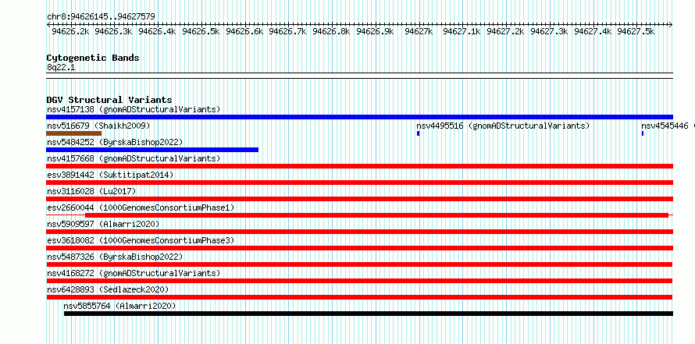Open the esv2660044 (1000GenomesConsortiumPhase1) label
The height and width of the screenshot is (344, 695).
coord(141,207)
